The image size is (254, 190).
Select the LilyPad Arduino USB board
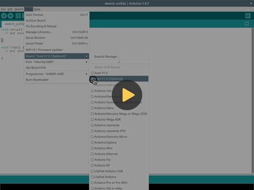pyautogui.click(x=119, y=171)
